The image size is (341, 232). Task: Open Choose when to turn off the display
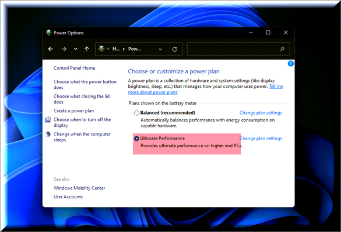(x=82, y=123)
